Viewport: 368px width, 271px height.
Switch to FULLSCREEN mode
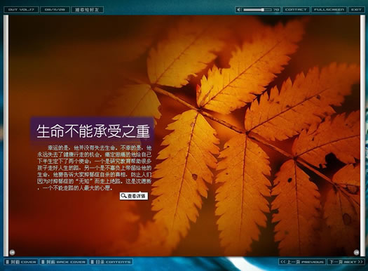(x=329, y=10)
